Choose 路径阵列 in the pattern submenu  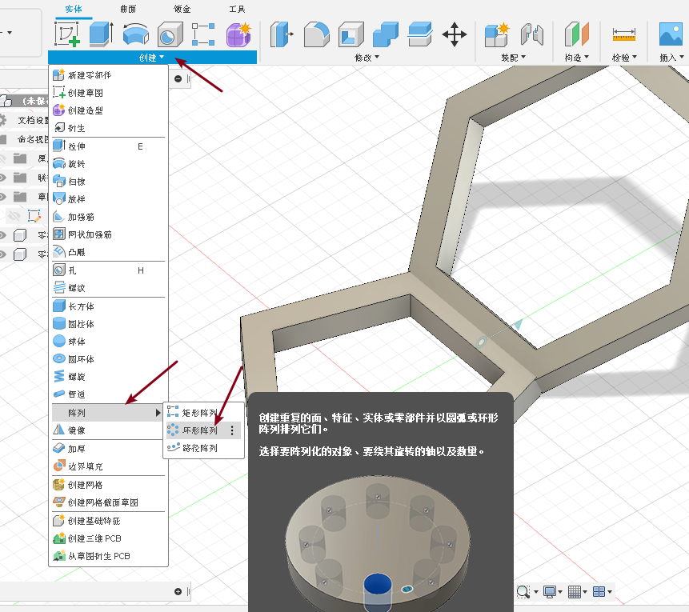coord(203,448)
